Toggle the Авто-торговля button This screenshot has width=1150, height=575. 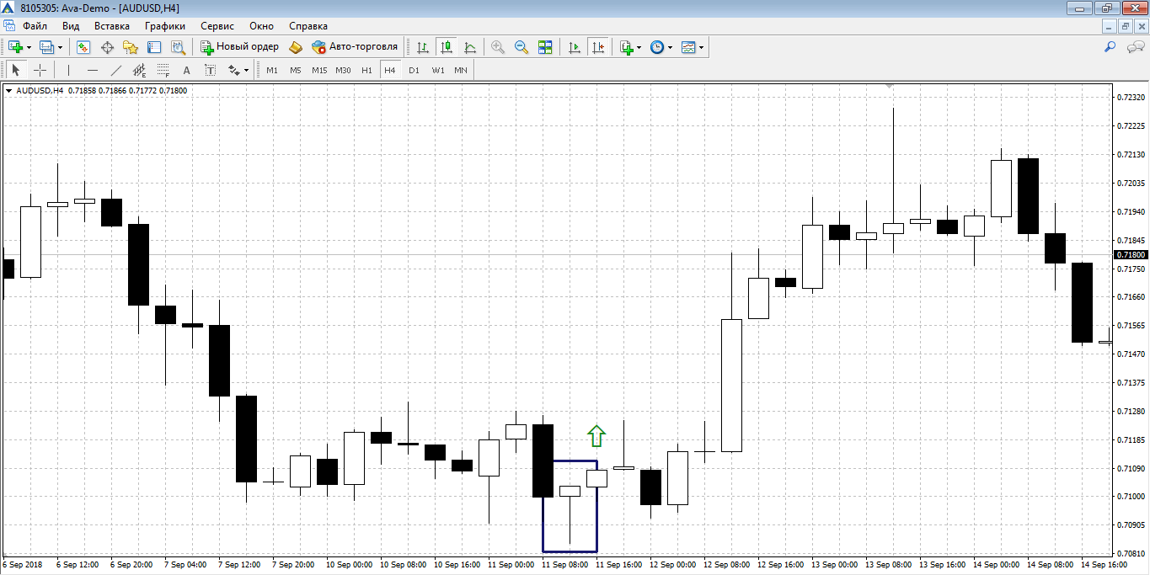[355, 47]
